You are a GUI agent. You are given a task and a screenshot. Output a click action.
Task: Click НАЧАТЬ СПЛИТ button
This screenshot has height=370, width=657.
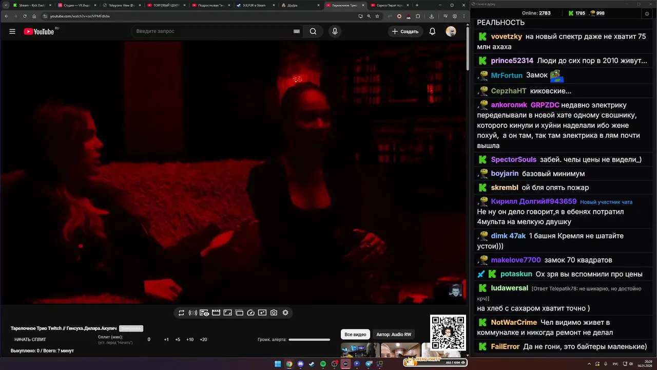30,340
